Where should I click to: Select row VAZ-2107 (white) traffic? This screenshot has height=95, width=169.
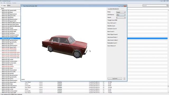click(9, 63)
